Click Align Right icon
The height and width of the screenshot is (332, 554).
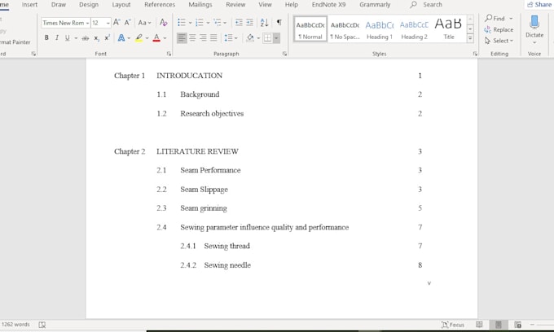(x=203, y=37)
